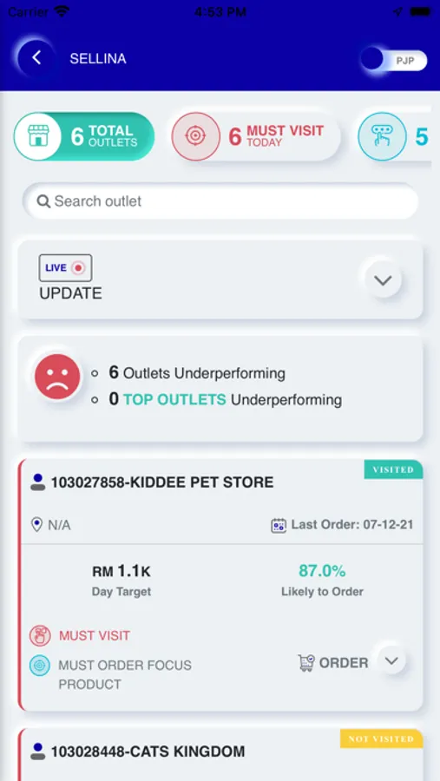
Task: Tap the VISITED status badge
Action: pos(393,469)
